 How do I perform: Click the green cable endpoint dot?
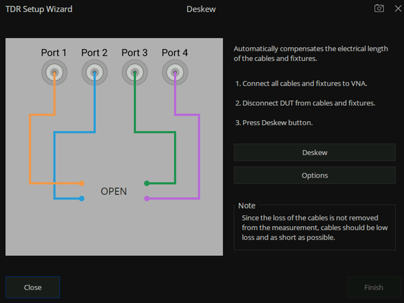[147, 184]
